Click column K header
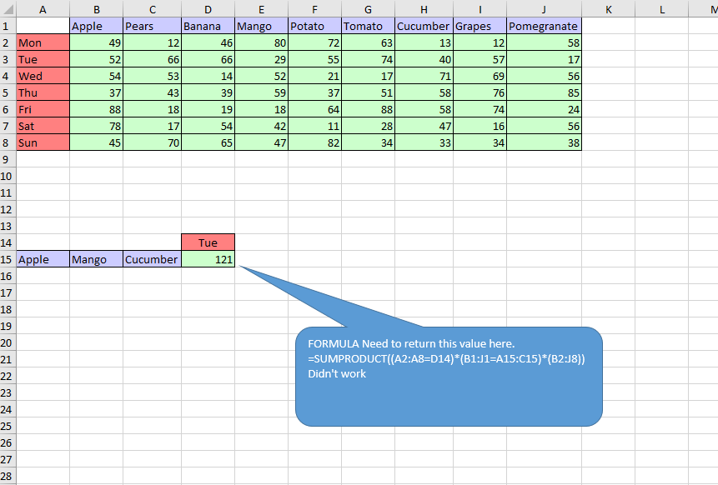718x485 pixels. [608, 9]
